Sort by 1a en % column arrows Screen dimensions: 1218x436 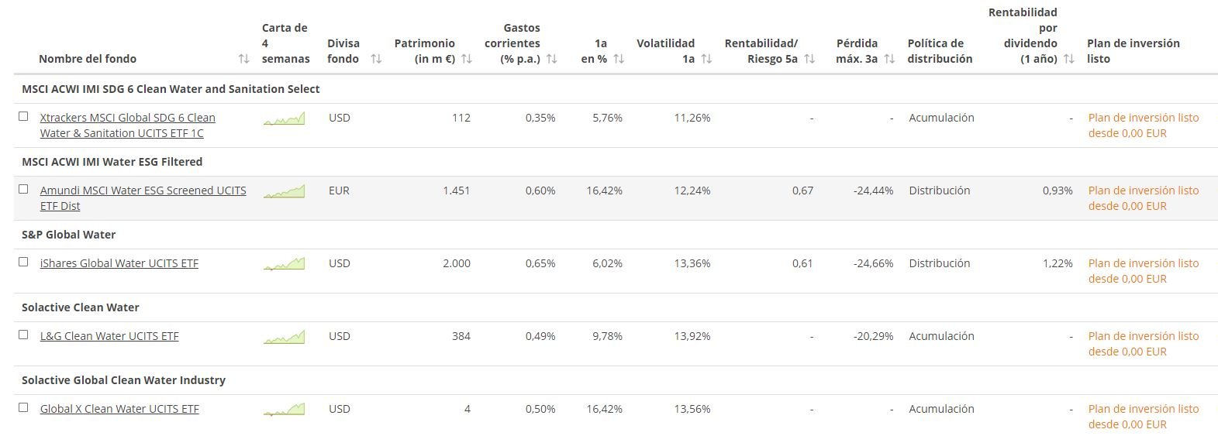(x=619, y=59)
